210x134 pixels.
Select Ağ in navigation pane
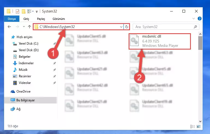point(16,109)
